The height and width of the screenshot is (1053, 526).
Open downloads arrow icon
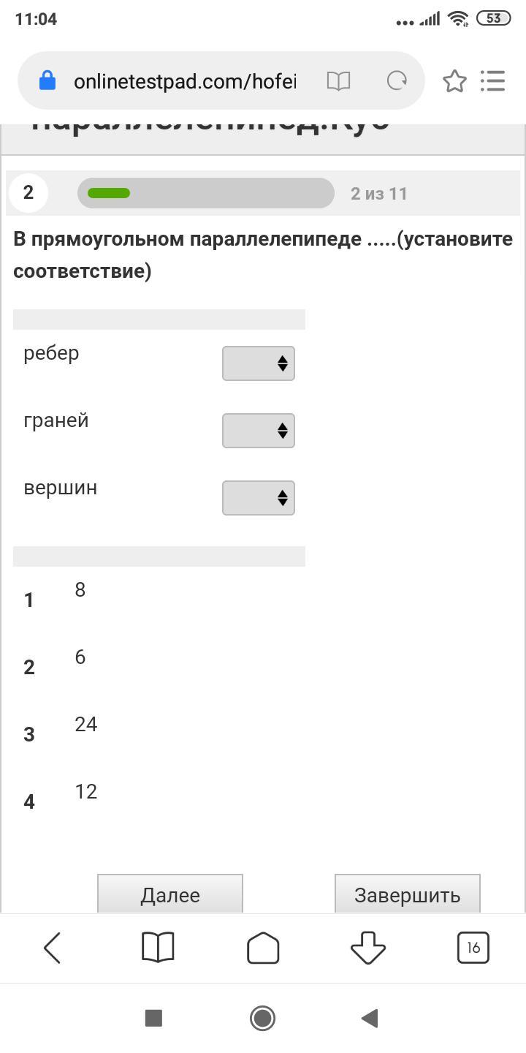click(x=368, y=948)
